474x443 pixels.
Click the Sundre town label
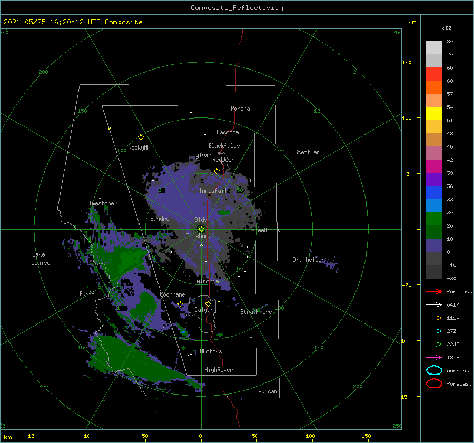coord(160,218)
